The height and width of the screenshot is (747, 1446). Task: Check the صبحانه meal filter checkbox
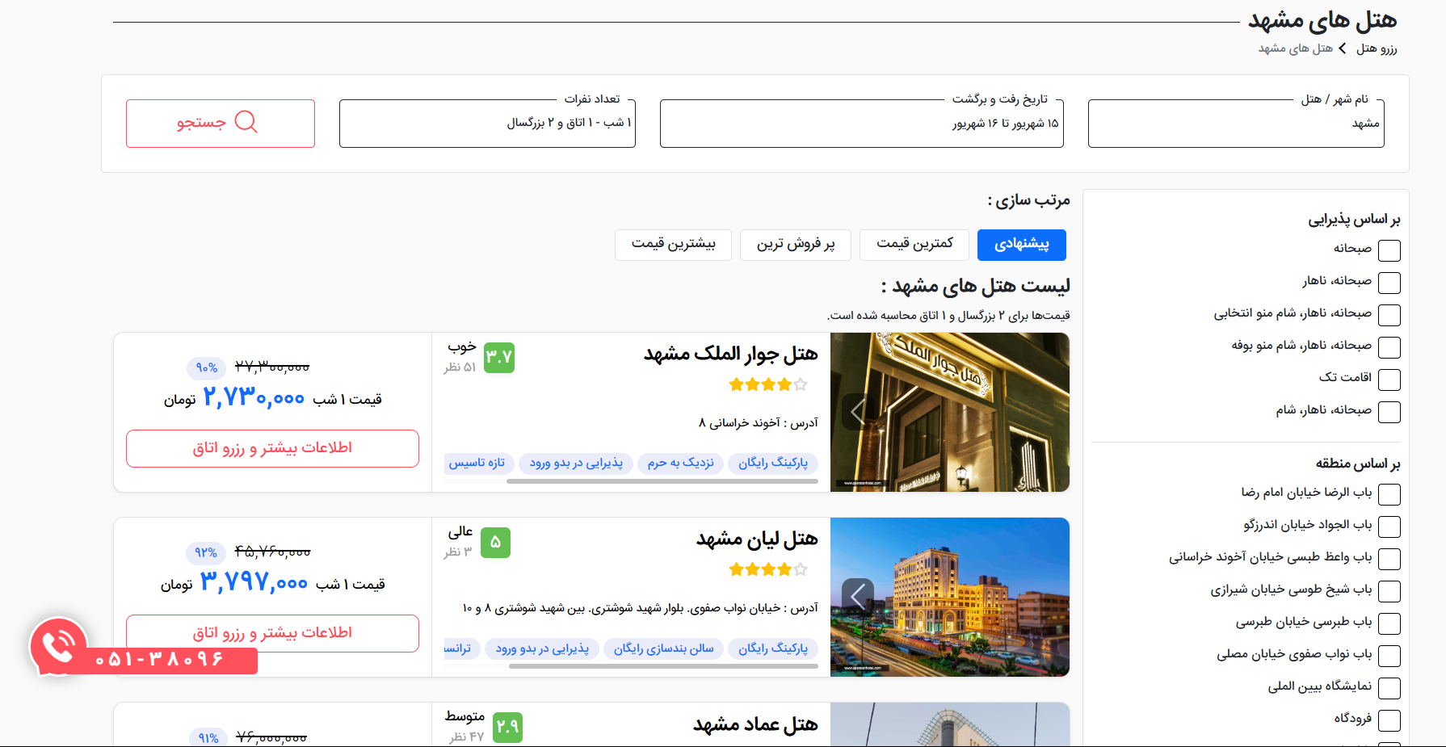tap(1389, 250)
